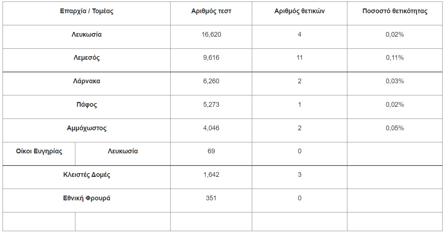Image resolution: width=447 pixels, height=233 pixels.
Task: Click the Λευκωσία row label in bold
Action: [86, 35]
